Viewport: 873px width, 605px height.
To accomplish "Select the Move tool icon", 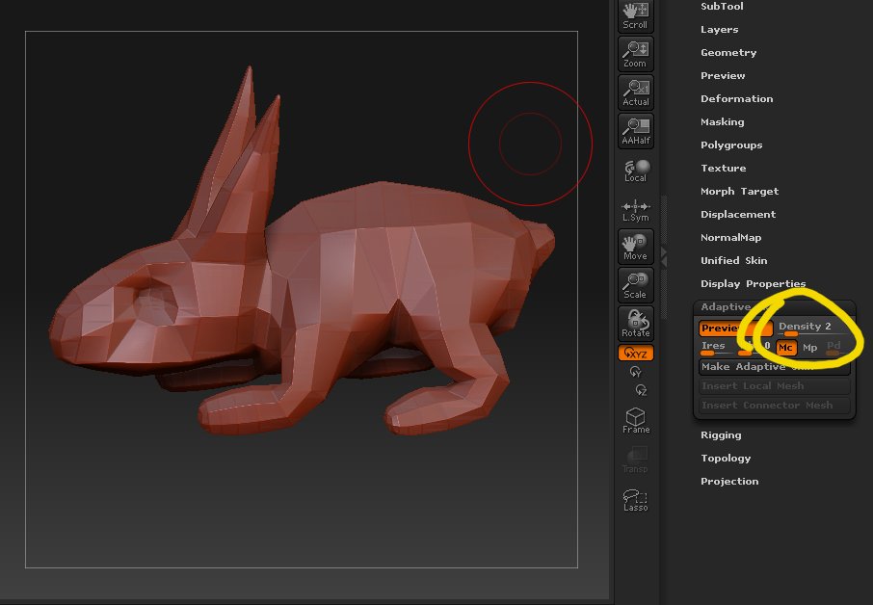I will [635, 247].
